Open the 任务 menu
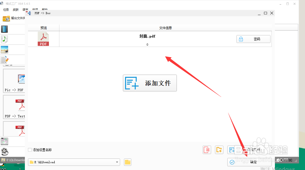The image size is (305, 170). coord(6,9)
